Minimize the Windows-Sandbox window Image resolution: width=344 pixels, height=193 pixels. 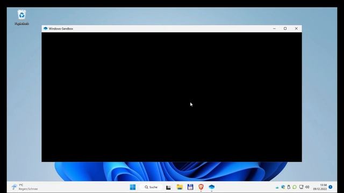coord(274,28)
